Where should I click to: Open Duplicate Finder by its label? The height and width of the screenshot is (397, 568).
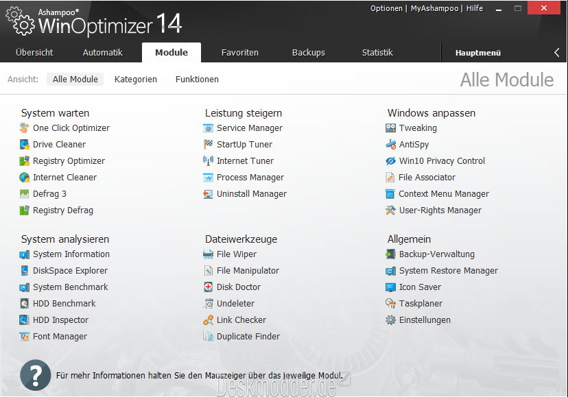[x=248, y=337]
